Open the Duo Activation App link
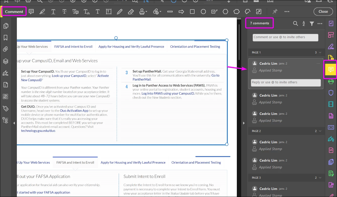The height and width of the screenshot is (197, 337). (74, 111)
